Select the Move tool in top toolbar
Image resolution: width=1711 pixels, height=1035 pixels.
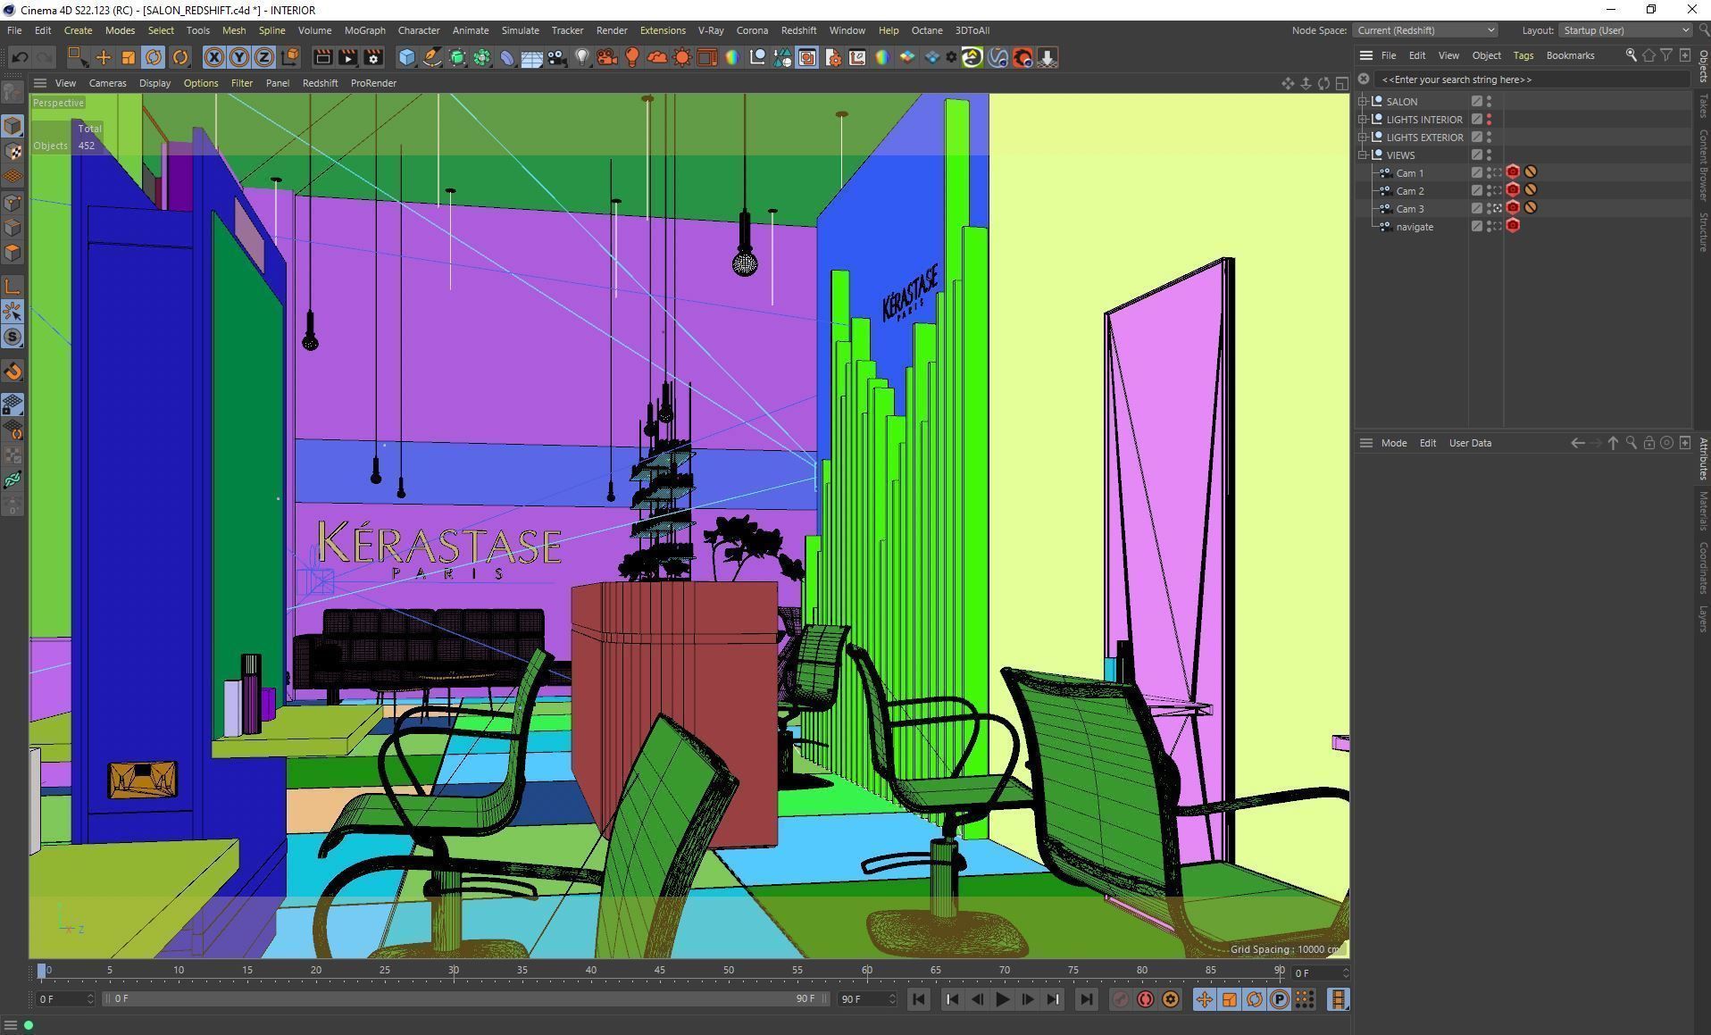click(x=104, y=57)
